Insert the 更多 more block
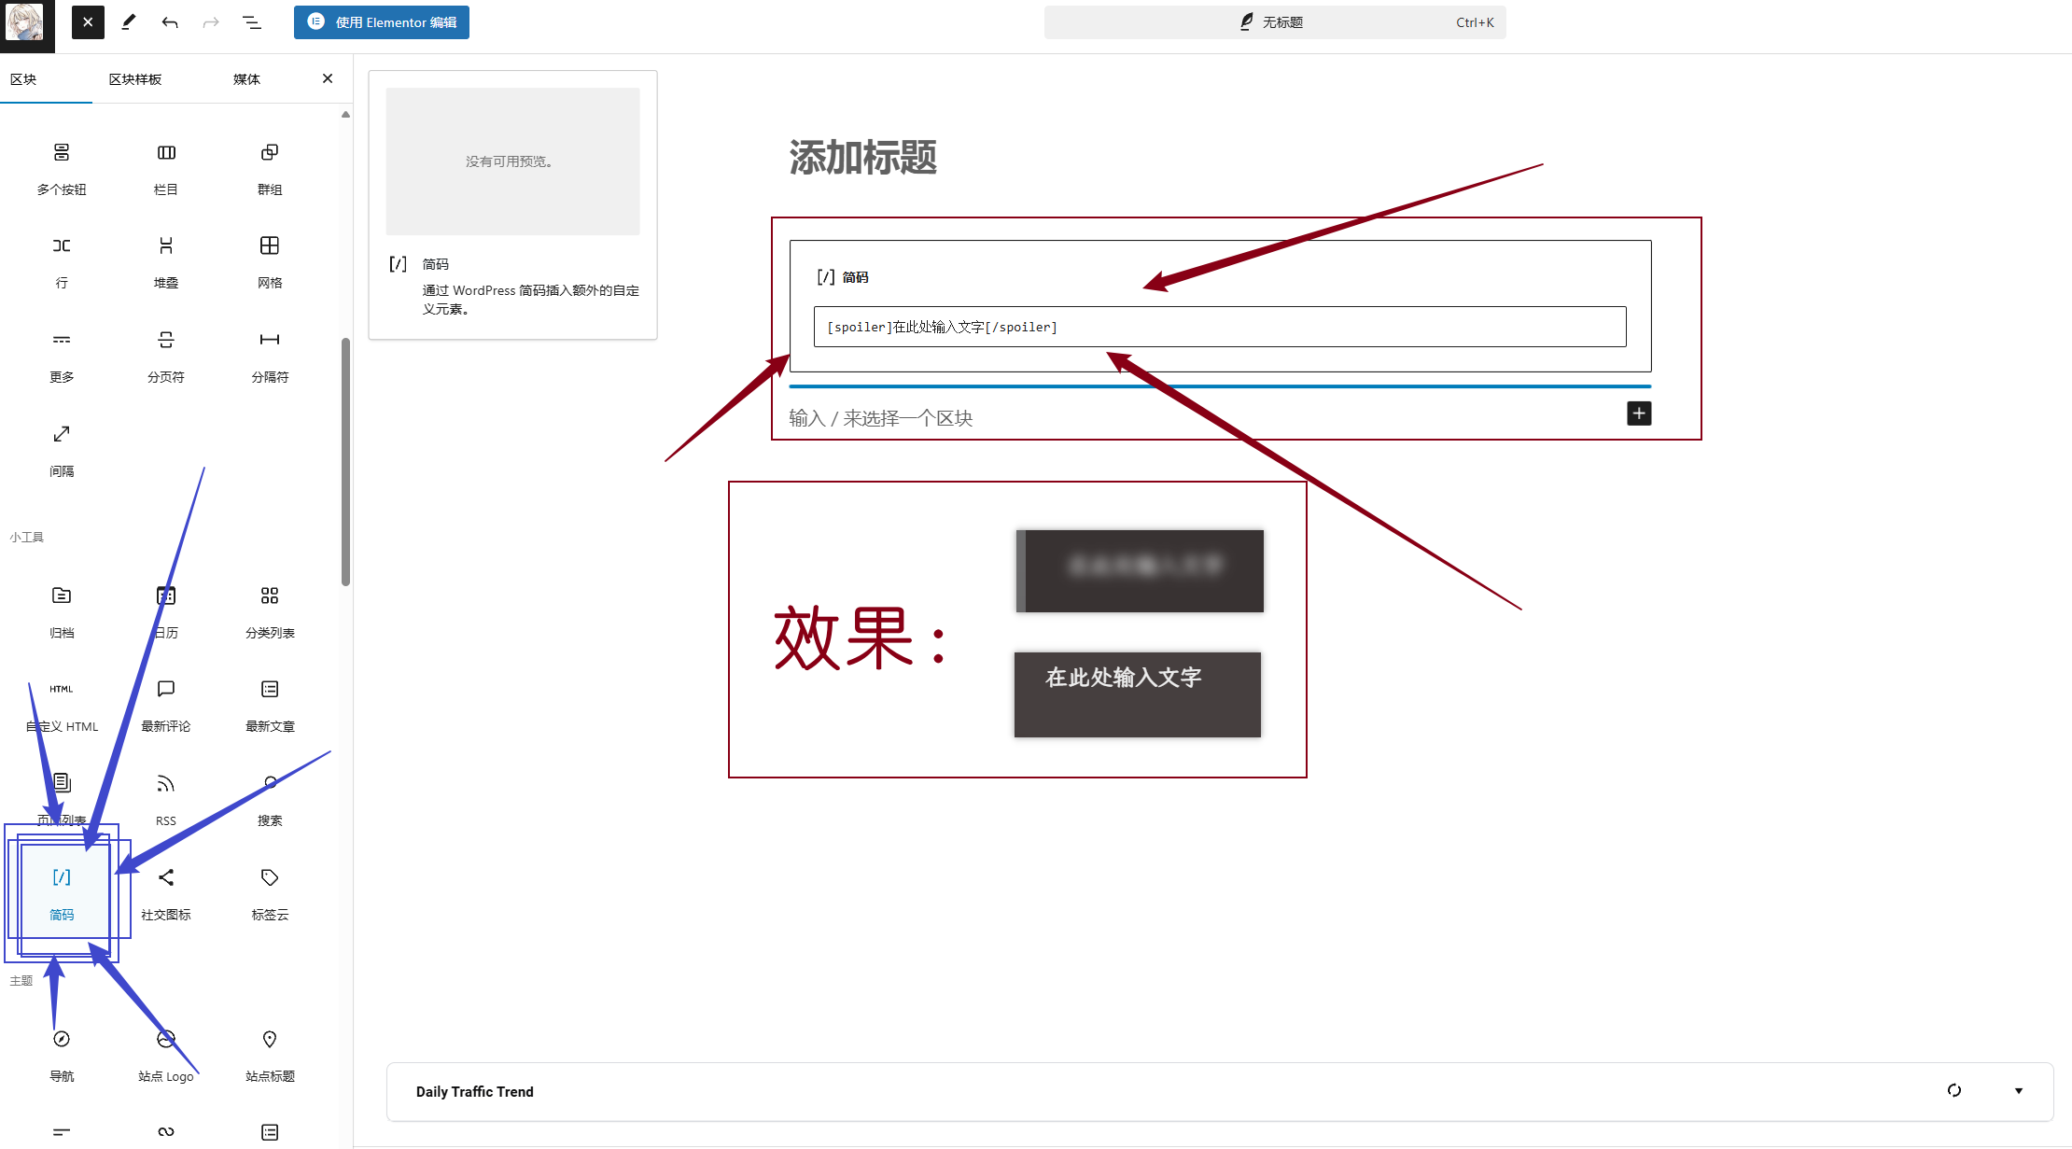 62,357
